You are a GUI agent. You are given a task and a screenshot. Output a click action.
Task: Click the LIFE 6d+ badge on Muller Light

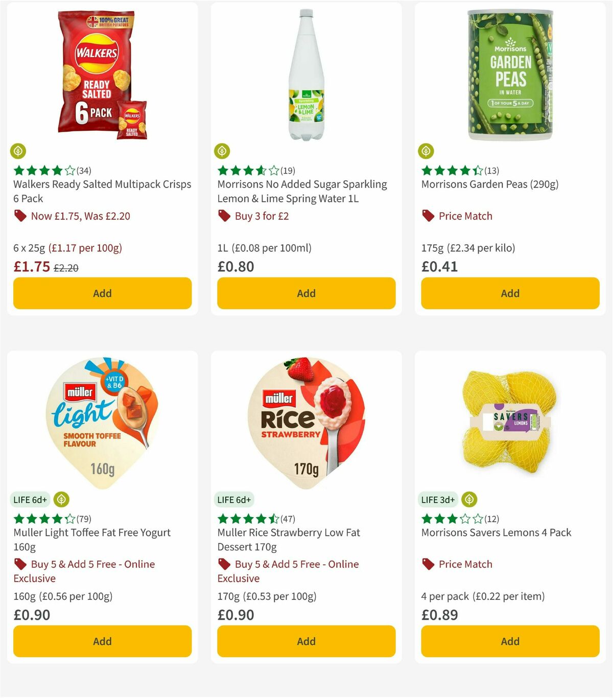tap(31, 499)
